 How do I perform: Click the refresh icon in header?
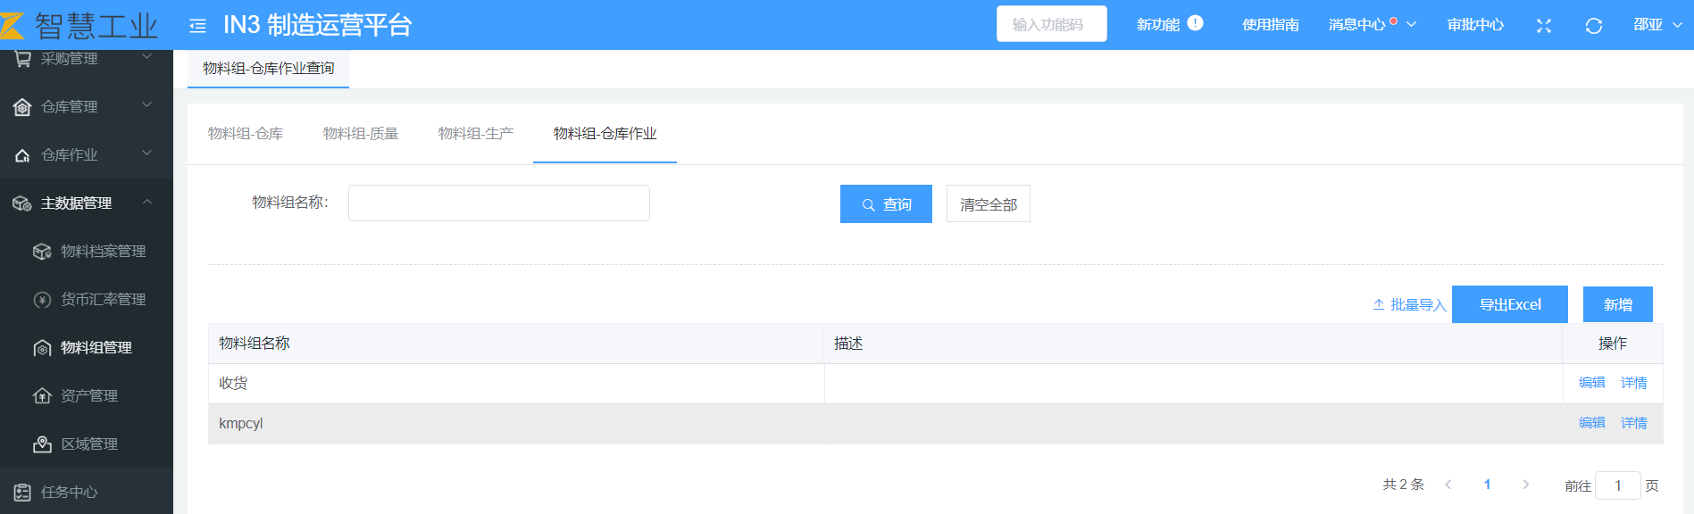[x=1593, y=26]
